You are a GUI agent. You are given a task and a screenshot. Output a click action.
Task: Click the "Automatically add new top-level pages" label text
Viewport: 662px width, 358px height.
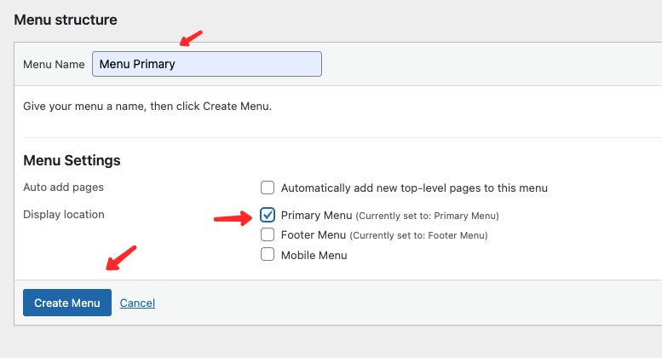[x=414, y=188]
